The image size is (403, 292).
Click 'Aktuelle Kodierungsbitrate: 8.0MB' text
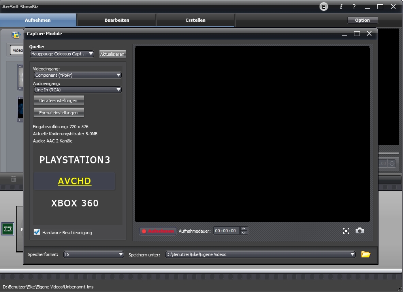click(65, 134)
